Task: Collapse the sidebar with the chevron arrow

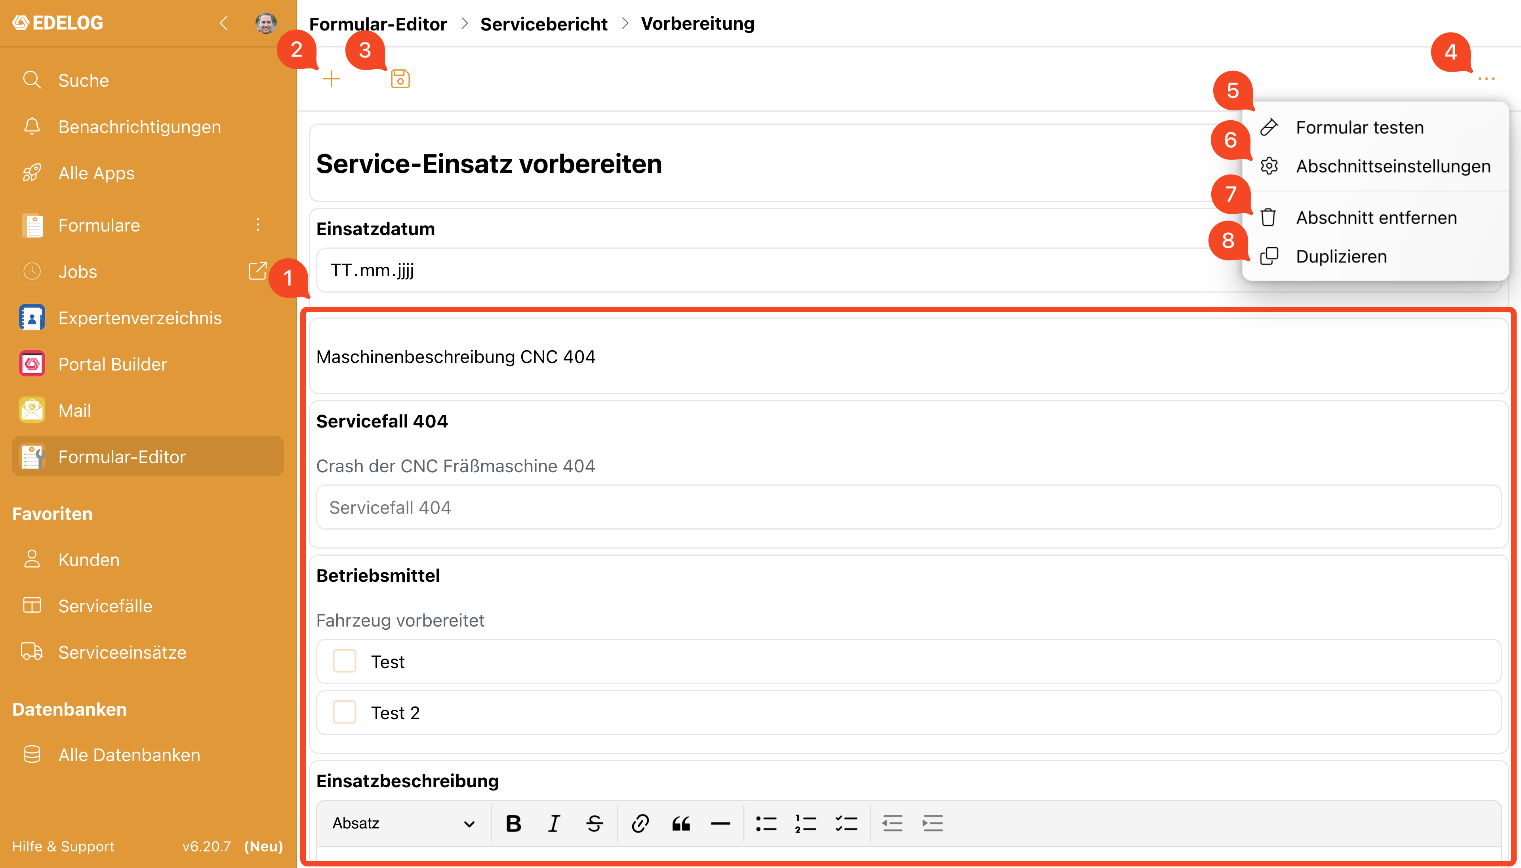Action: 224,23
